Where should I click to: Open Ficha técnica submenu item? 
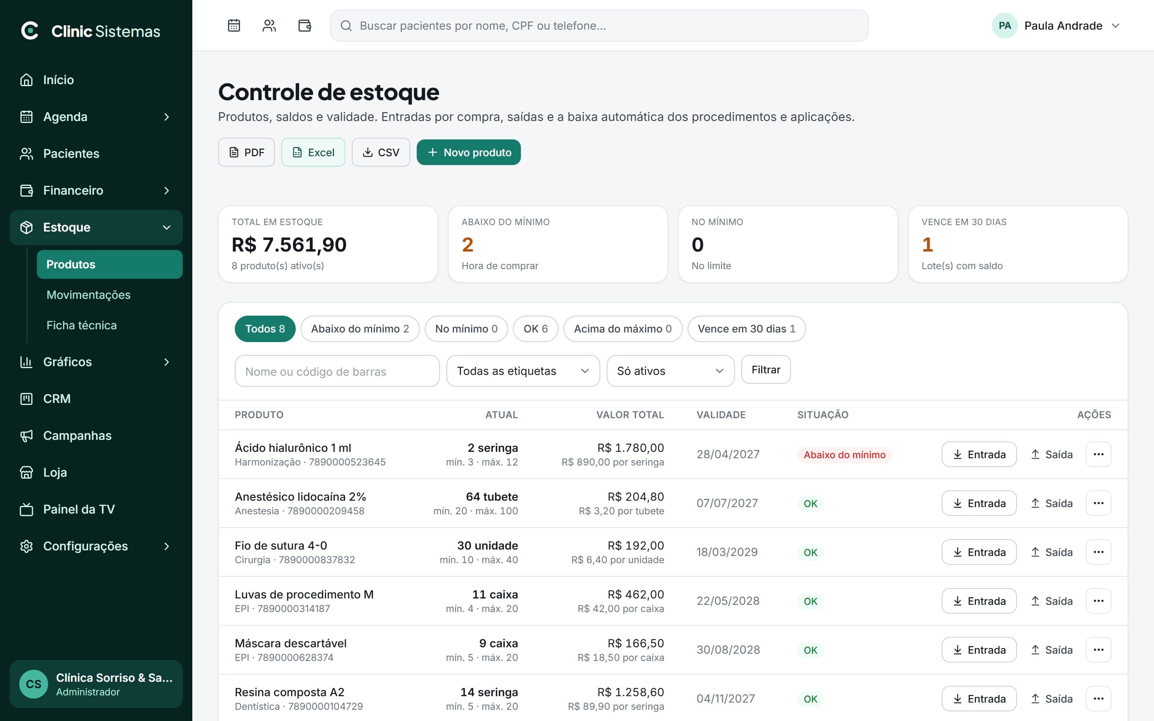pos(110,325)
